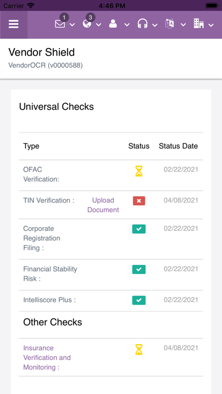Open Insurance Verification and Monitoring link
Screen dimensions: 222x394
(47, 358)
